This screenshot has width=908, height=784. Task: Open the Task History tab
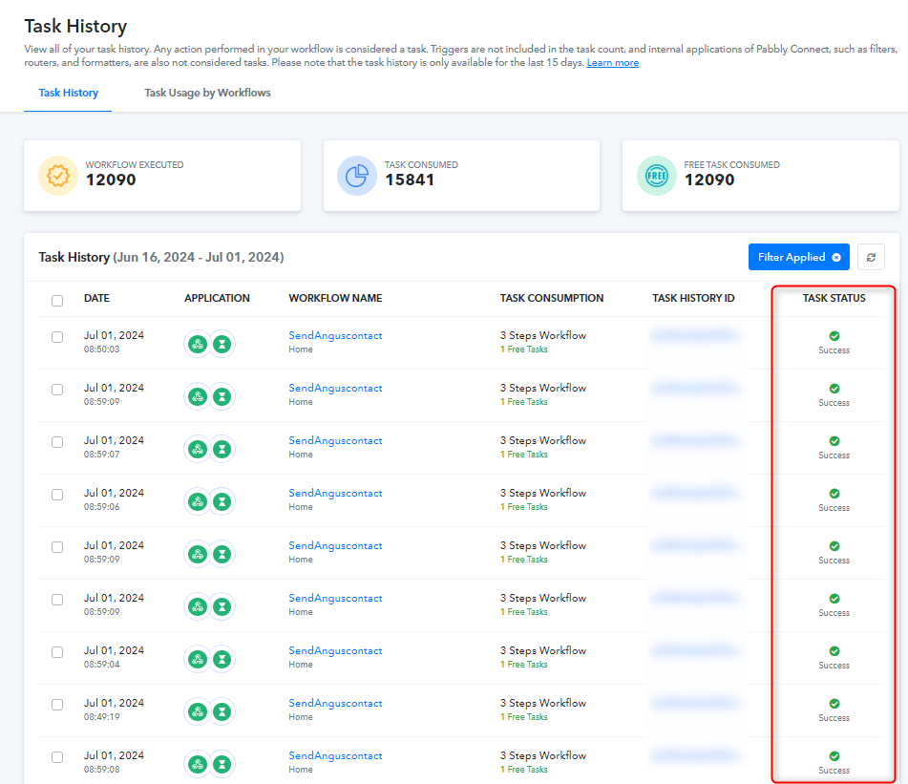point(69,93)
